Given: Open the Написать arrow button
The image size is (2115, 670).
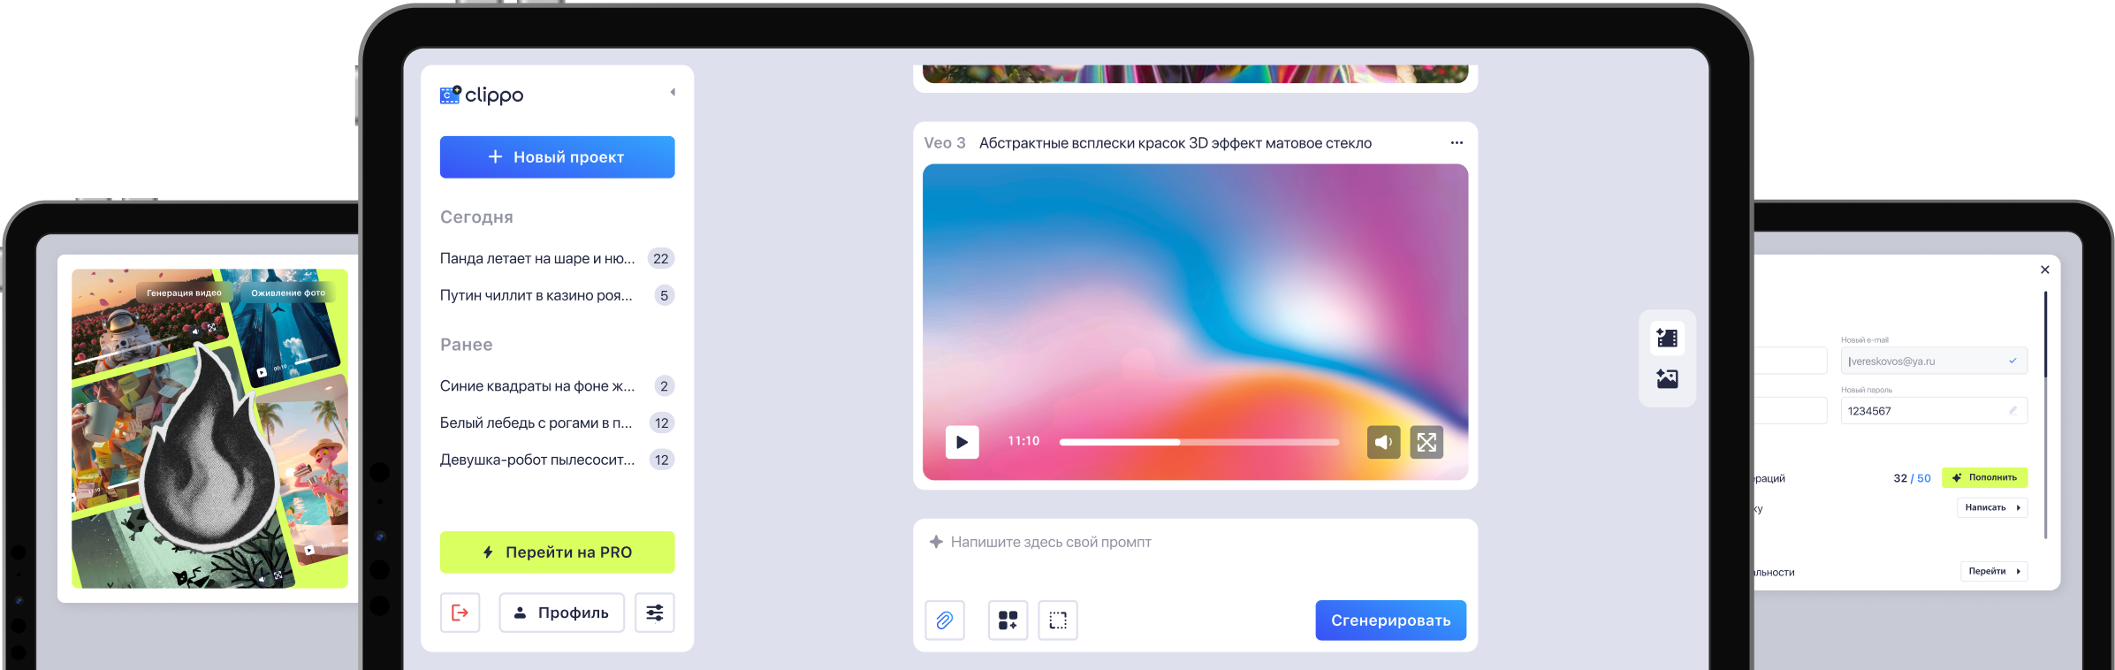Looking at the screenshot, I should [x=1992, y=507].
